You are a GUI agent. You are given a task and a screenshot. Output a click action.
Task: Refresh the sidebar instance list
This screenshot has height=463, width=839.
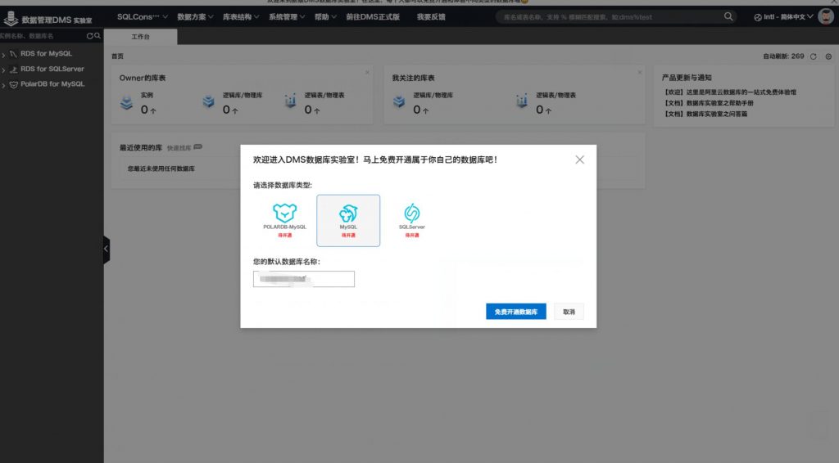[x=90, y=36]
